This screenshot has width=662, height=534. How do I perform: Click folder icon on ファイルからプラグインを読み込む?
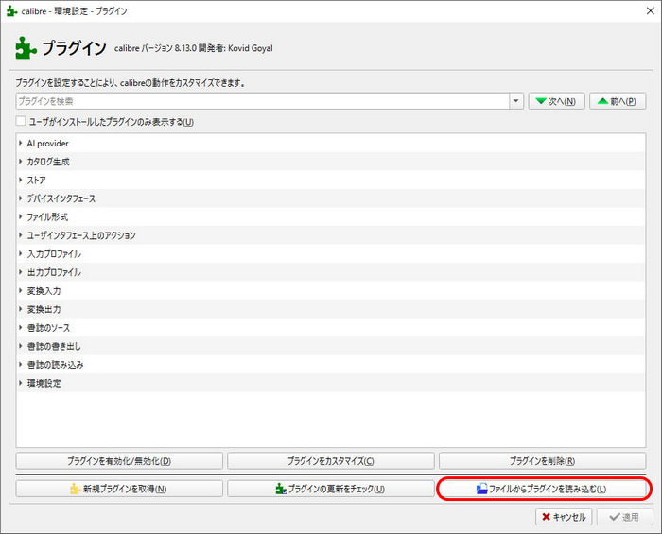481,489
